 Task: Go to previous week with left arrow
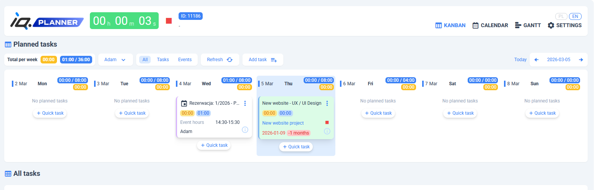click(536, 60)
